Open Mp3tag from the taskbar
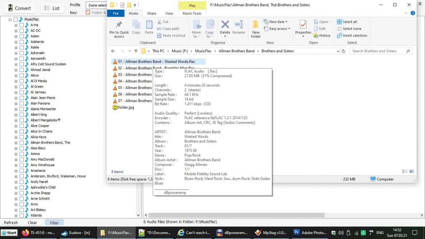 (x=271, y=233)
